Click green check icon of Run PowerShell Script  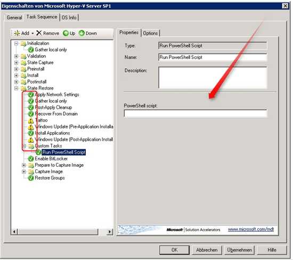(38, 152)
